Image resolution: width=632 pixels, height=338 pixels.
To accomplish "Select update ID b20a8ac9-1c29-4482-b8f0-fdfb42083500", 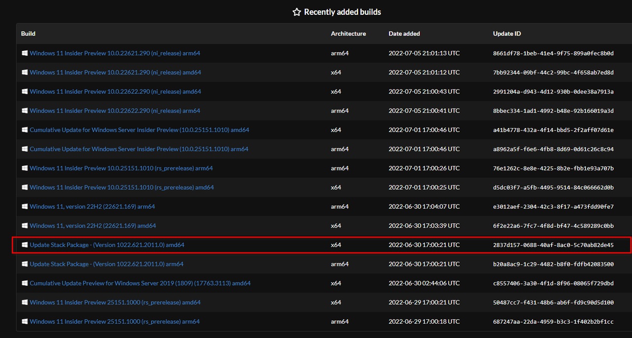I will 553,264.
